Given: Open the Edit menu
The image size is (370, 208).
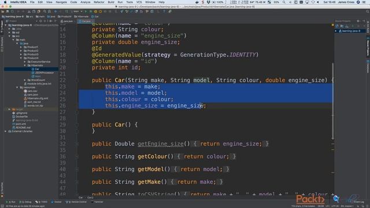Looking at the screenshot, I should pyautogui.click(x=40, y=2).
